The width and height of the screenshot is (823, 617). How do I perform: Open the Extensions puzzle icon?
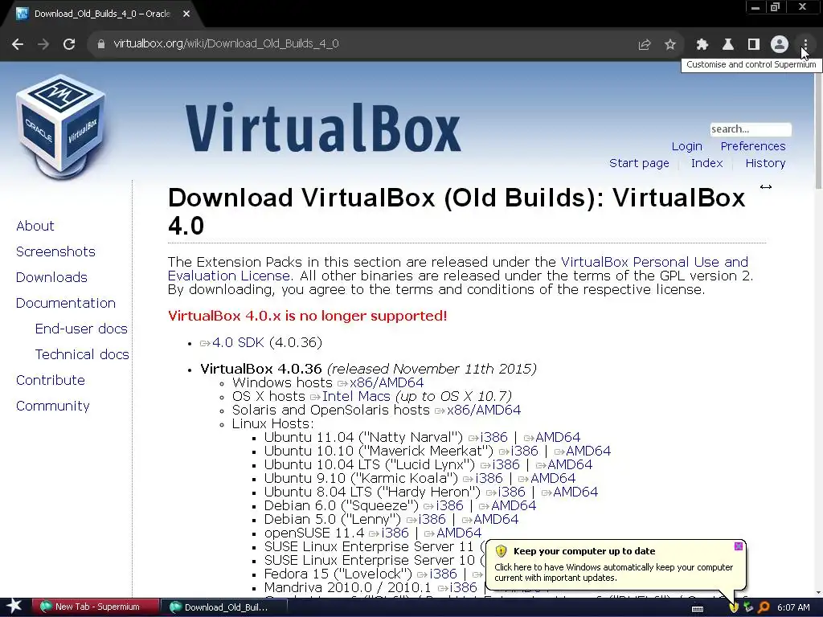tap(702, 44)
